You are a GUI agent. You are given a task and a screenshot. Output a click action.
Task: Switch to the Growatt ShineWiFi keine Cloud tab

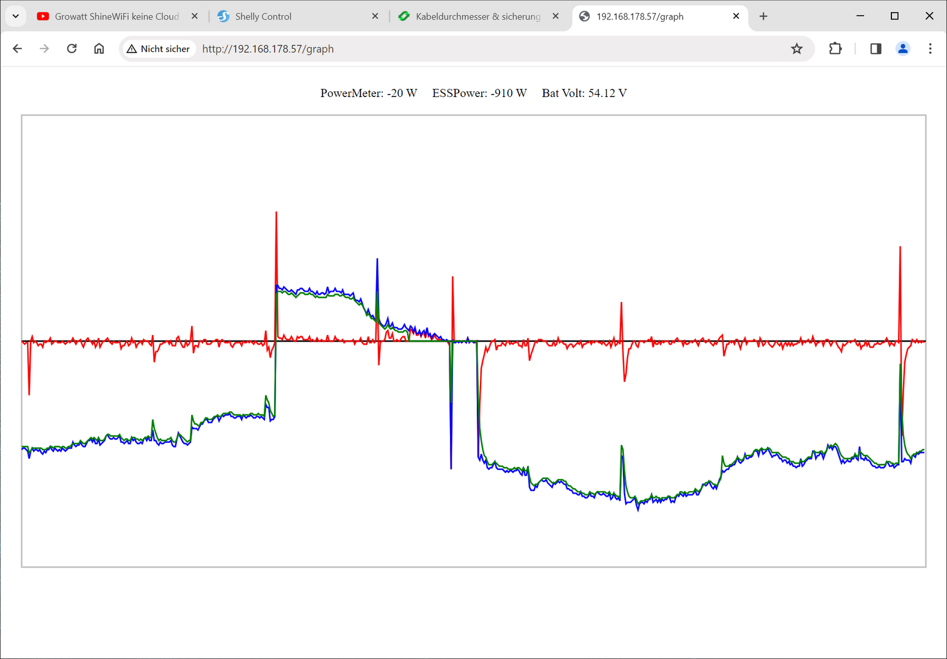(117, 16)
